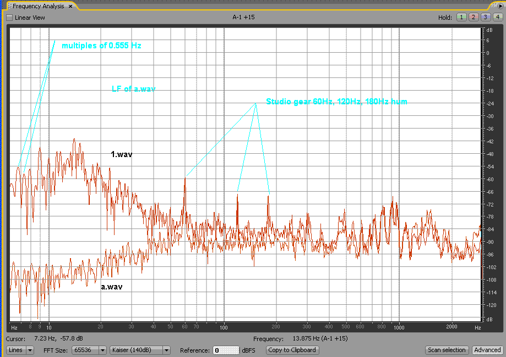The image size is (506, 357).
Task: Click the -60 label on dB scale
Action: pyautogui.click(x=489, y=179)
